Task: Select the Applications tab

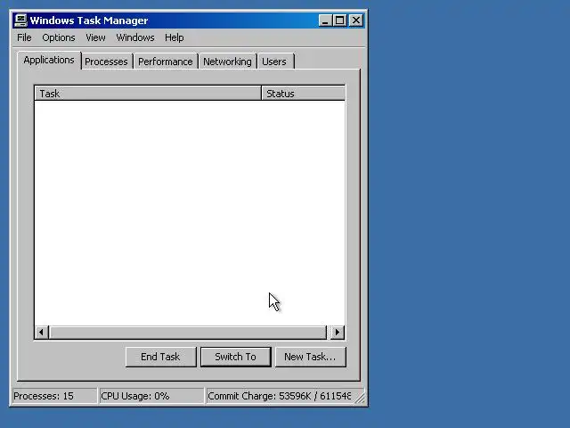Action: [x=49, y=60]
